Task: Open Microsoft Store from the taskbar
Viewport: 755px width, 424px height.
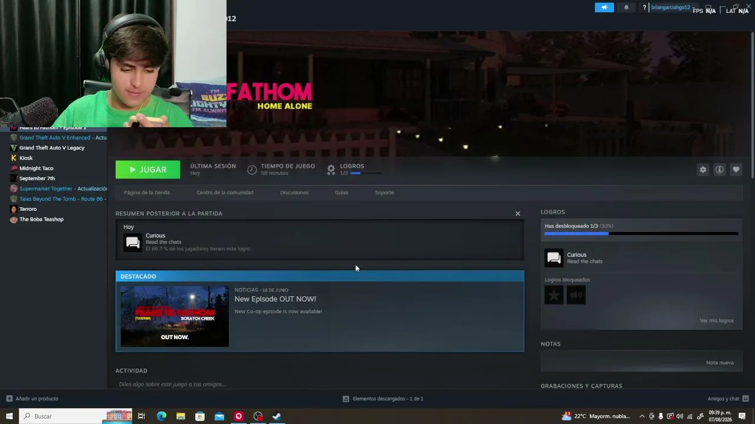Action: click(x=200, y=416)
